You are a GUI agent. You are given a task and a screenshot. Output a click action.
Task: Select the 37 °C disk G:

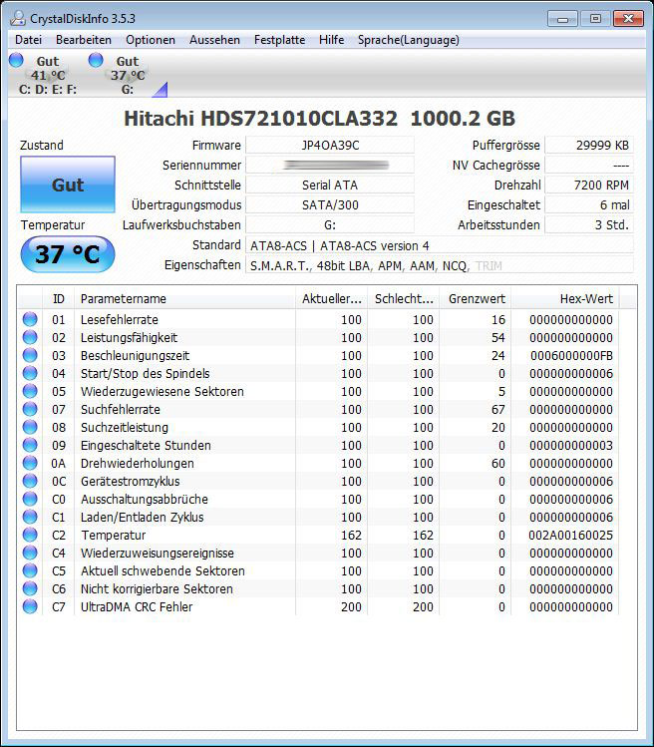128,75
